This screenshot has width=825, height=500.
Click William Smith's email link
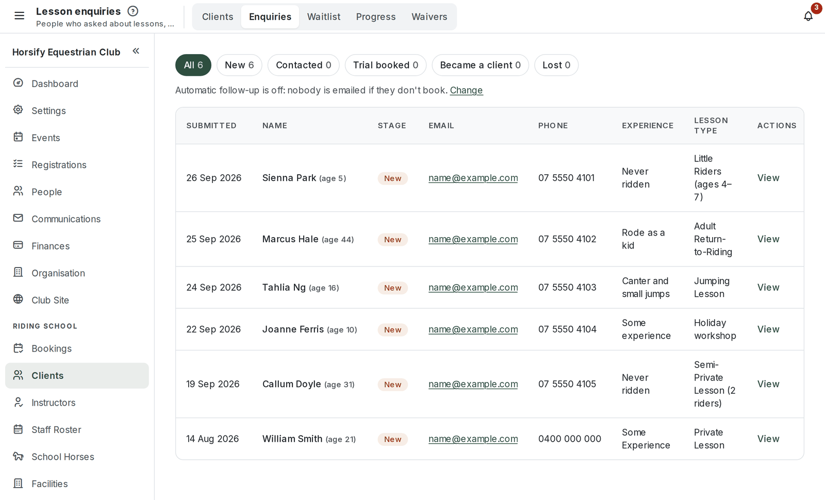pos(473,439)
